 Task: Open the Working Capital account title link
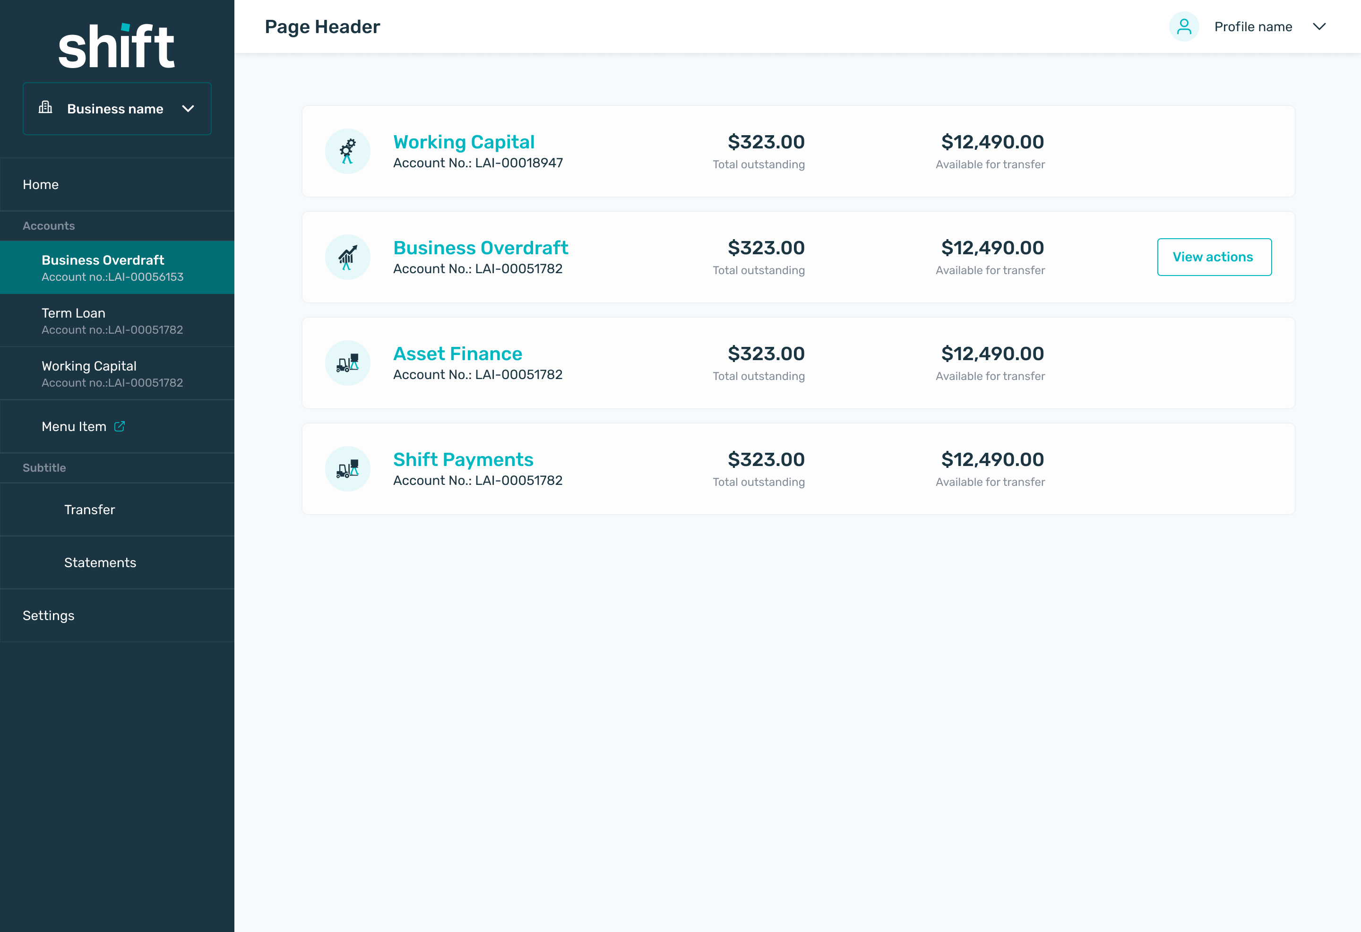(464, 142)
